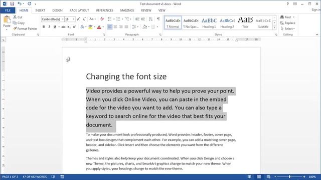This screenshot has height=180, width=321.
Task: Apply the Heading 1 style
Action: coord(209,22)
